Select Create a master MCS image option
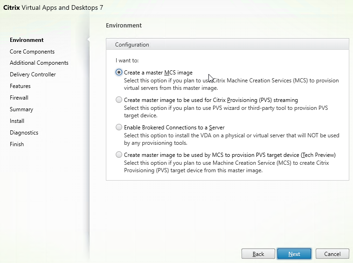This screenshot has width=353, height=263. pos(119,72)
